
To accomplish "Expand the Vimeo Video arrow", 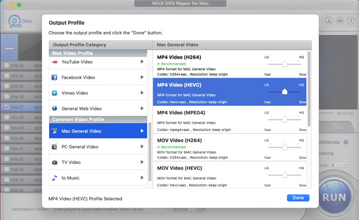I will (x=142, y=93).
